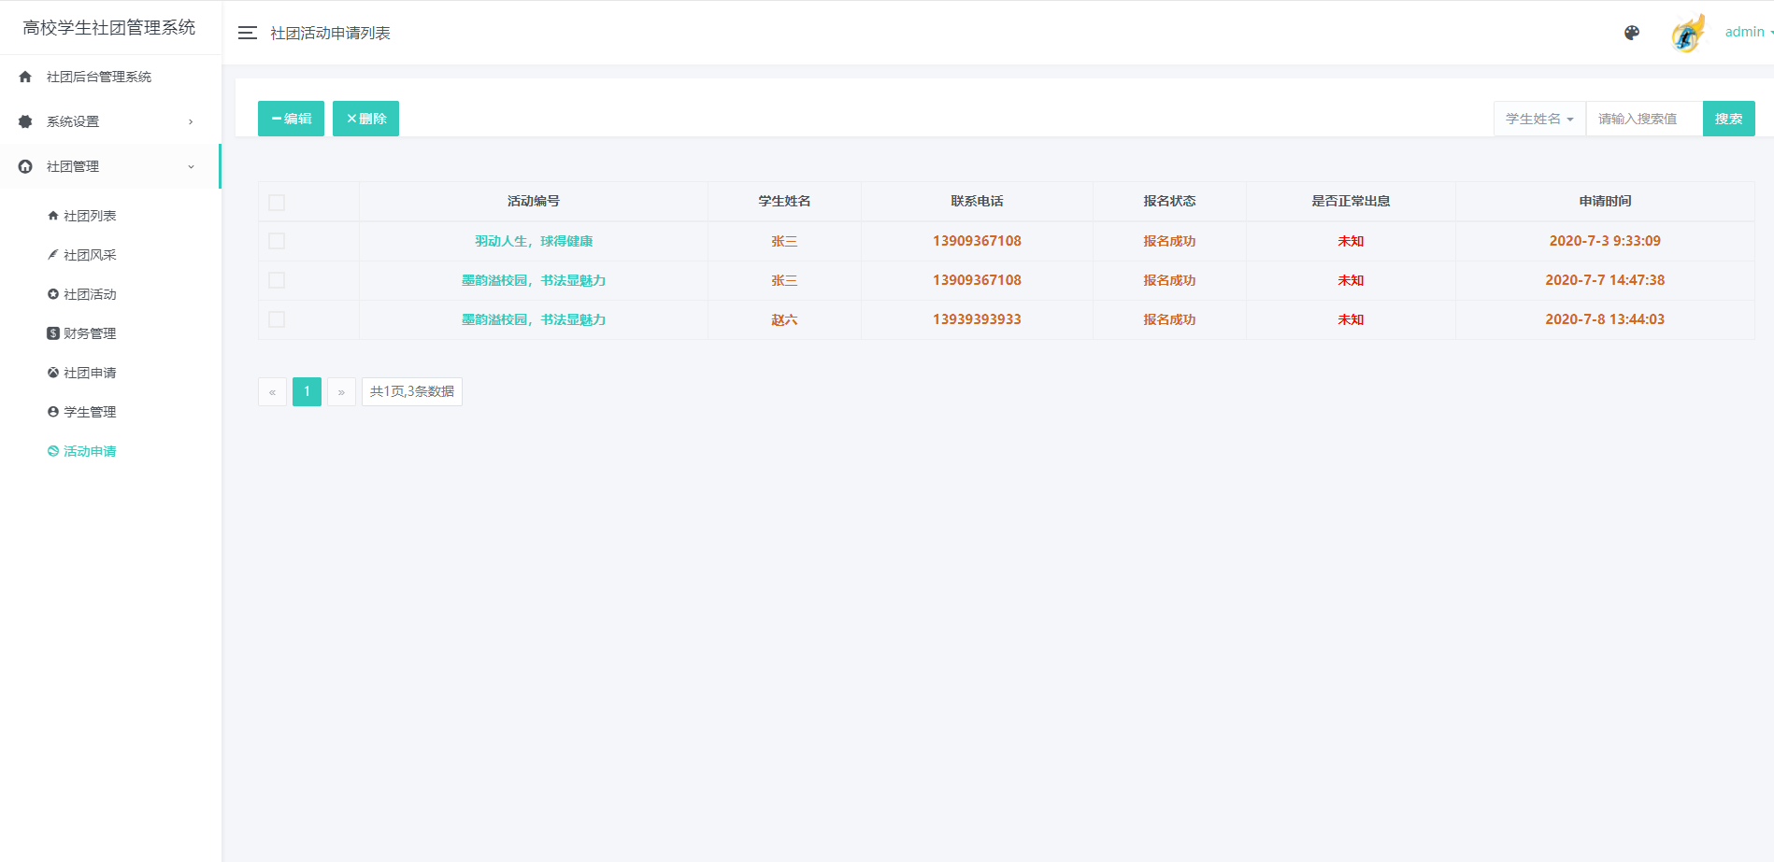Open 墨韵溢校园 link in 赵六's row
1774x862 pixels.
[534, 319]
